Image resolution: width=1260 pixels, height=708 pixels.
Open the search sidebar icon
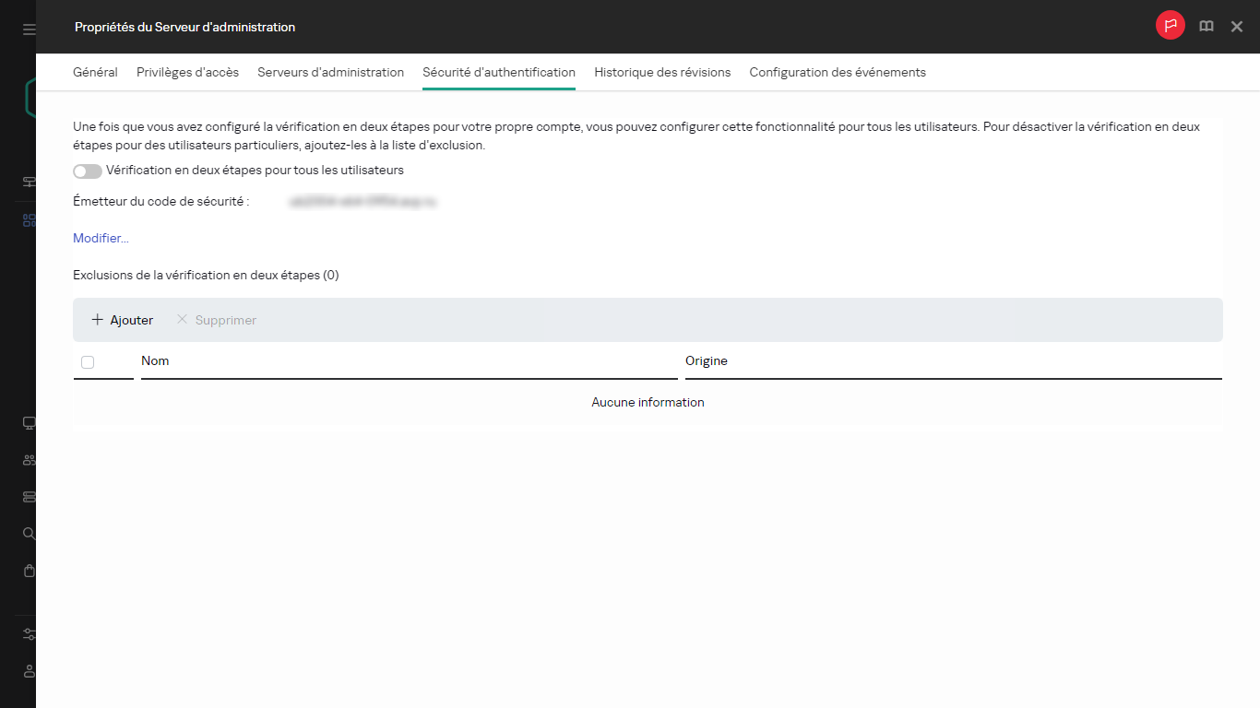(x=28, y=533)
